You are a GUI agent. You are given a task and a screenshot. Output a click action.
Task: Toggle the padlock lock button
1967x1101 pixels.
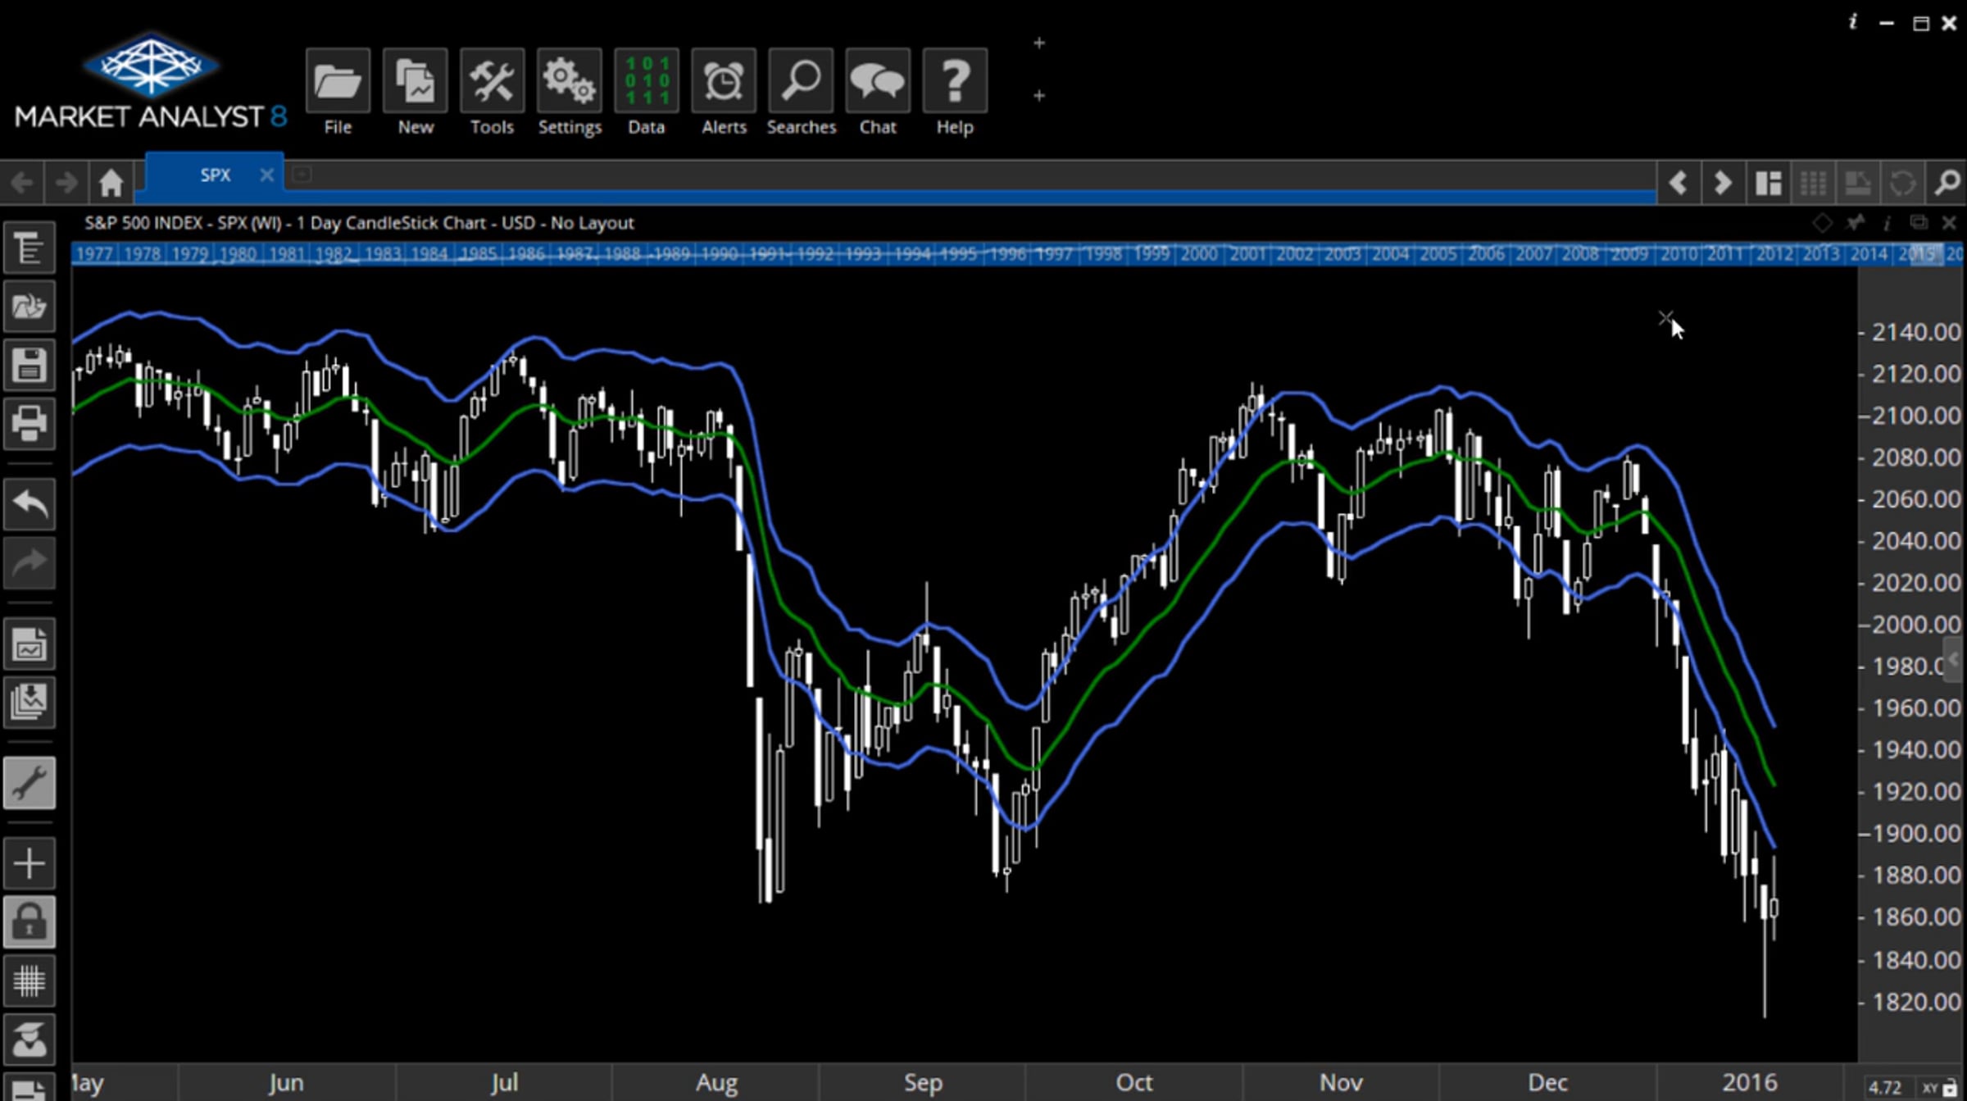30,921
